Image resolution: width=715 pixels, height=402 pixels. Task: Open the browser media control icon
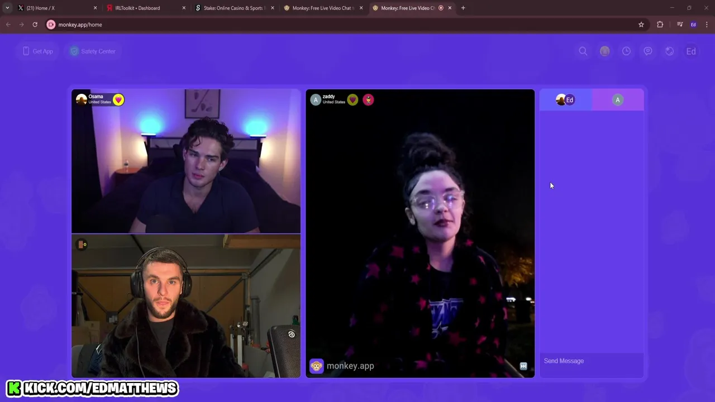(x=680, y=25)
